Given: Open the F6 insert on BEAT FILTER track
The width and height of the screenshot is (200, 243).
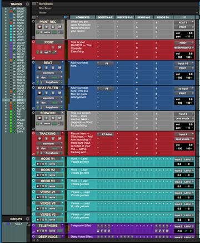Looking at the screenshot, I should (107, 89).
